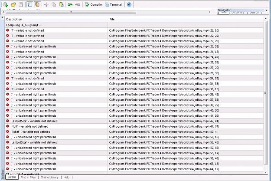
Task: Click the editor horizontal scrollbar left arrow
Action: pos(3,12)
